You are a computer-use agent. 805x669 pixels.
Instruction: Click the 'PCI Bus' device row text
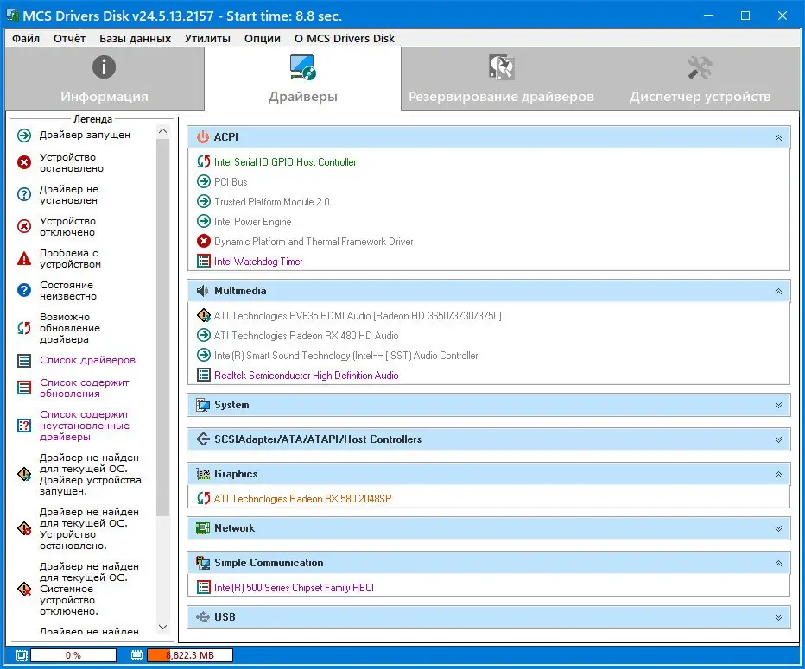pos(231,182)
